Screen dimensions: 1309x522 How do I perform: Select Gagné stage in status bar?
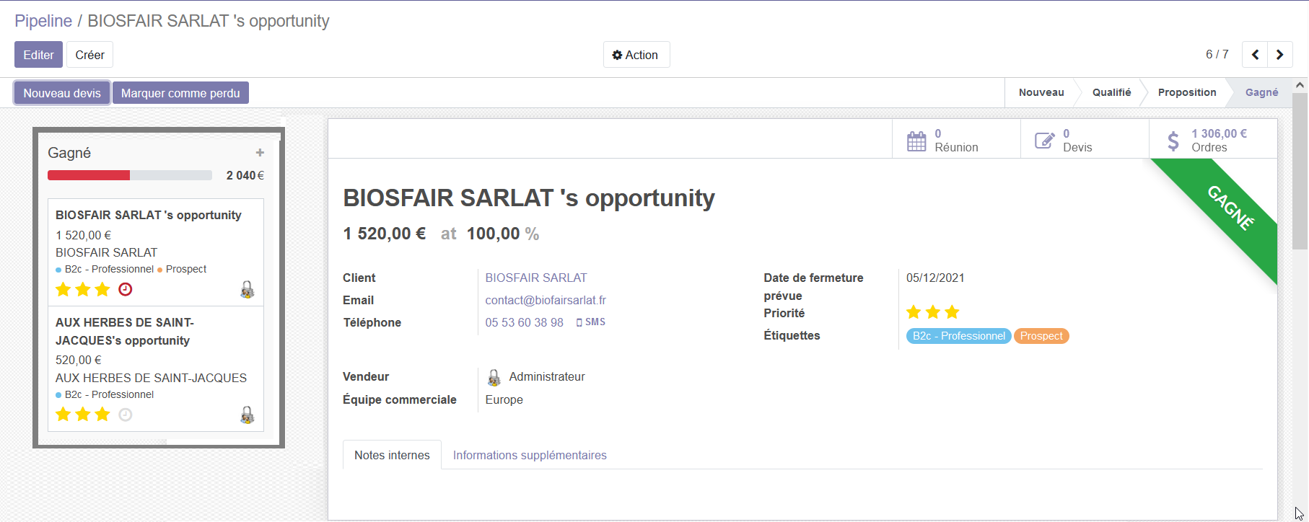coord(1261,92)
